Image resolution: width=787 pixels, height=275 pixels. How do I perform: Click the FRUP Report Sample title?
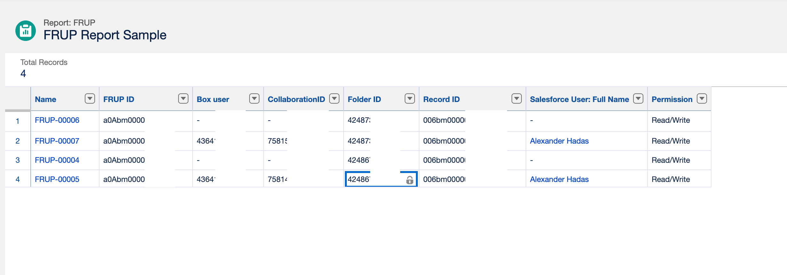(x=105, y=35)
